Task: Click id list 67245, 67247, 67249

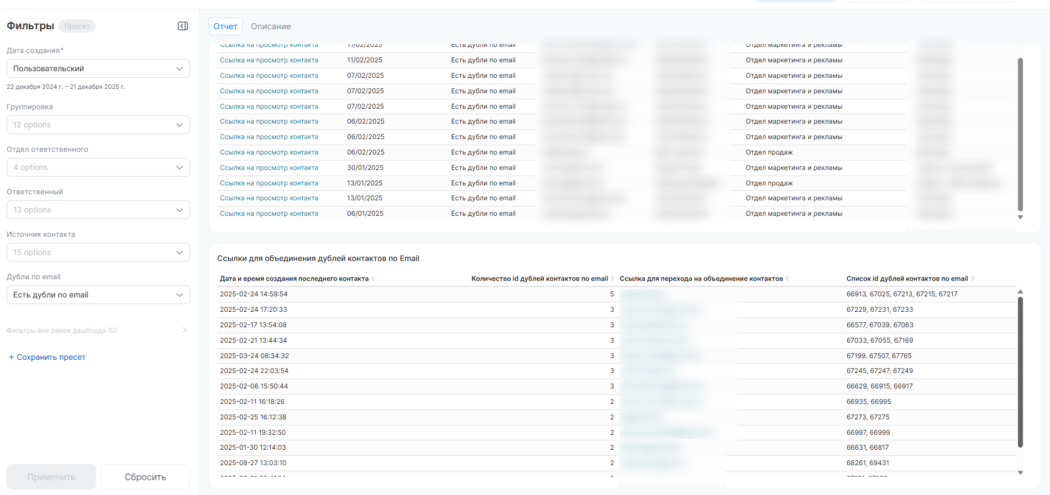Action: pos(880,371)
